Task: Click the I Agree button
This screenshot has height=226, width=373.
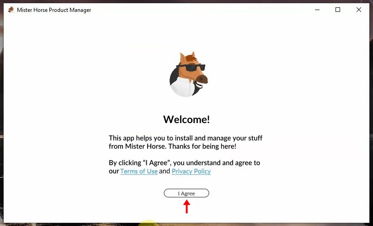Action: pos(186,193)
